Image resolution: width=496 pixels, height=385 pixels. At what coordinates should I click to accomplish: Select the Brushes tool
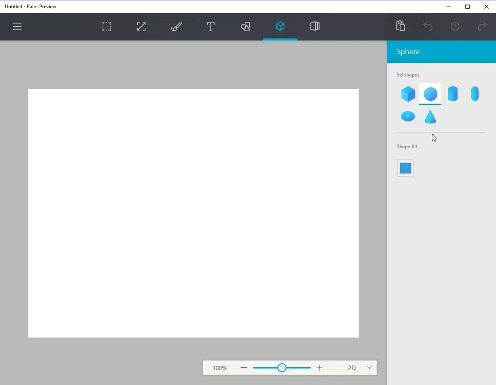click(176, 26)
